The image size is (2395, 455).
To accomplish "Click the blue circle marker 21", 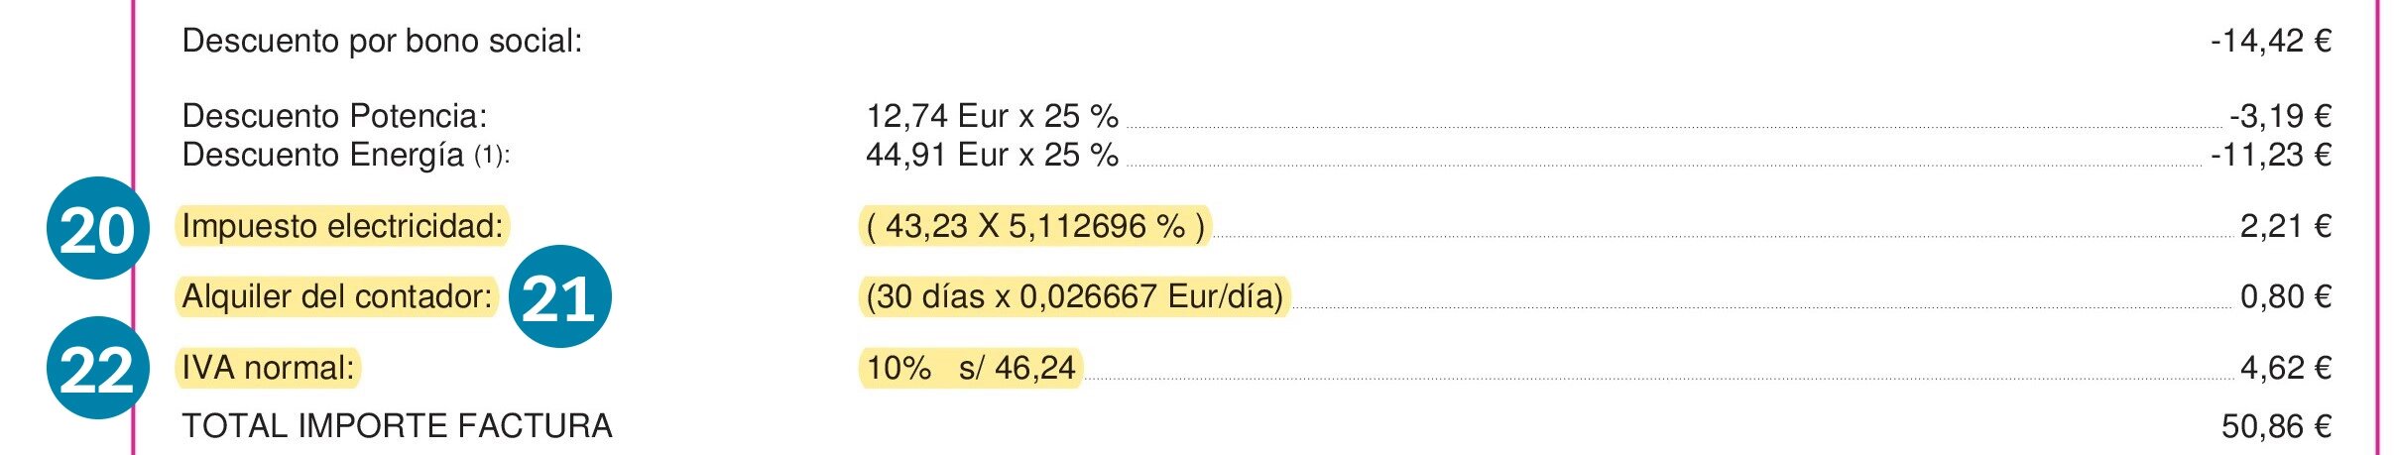I will 560,296.
